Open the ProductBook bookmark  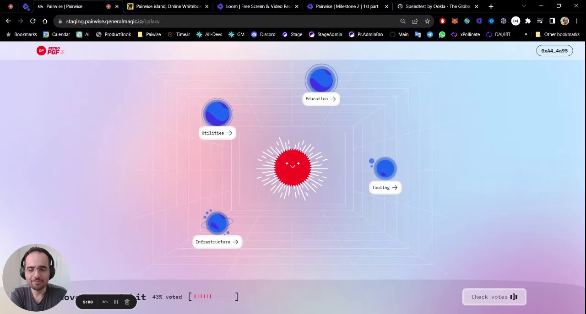point(113,34)
